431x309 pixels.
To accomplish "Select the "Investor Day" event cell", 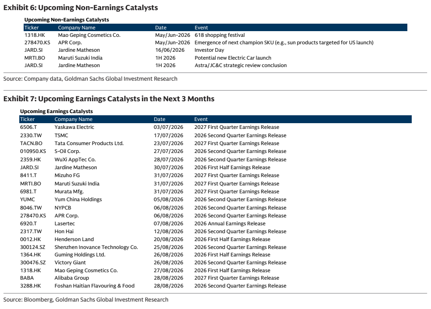I will (209, 50).
